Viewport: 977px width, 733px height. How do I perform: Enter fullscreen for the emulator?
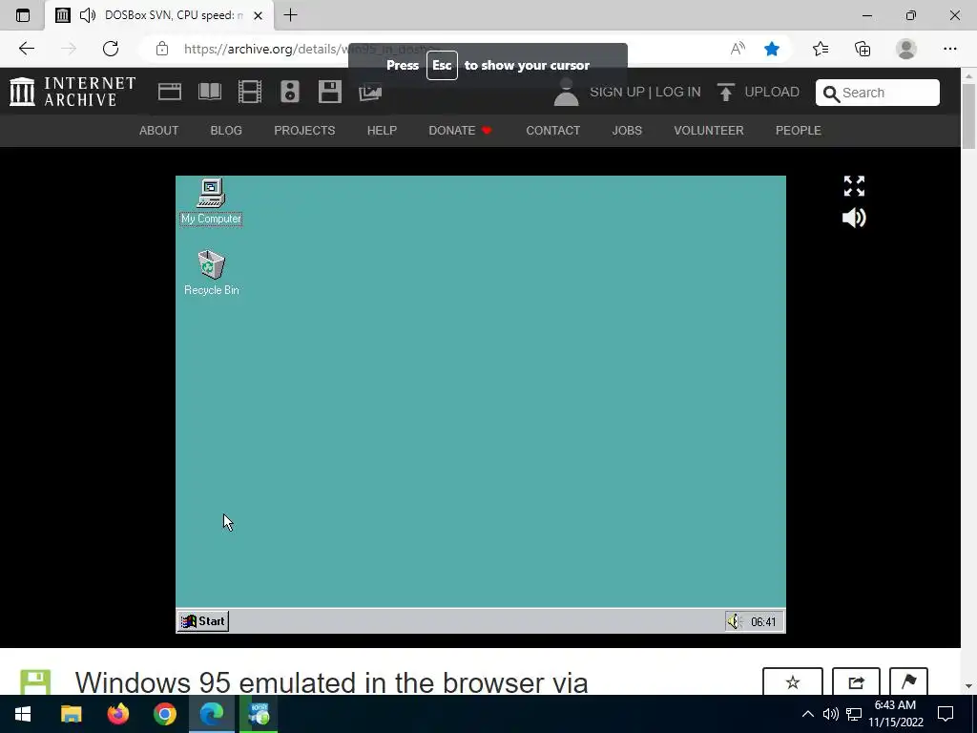click(x=854, y=186)
